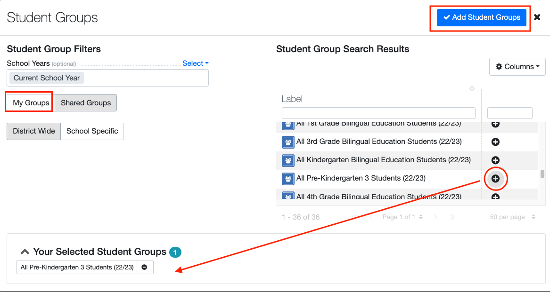The width and height of the screenshot is (550, 292).
Task: Remove the selected Pre-Kindergarten 3 Students group
Action: [145, 267]
